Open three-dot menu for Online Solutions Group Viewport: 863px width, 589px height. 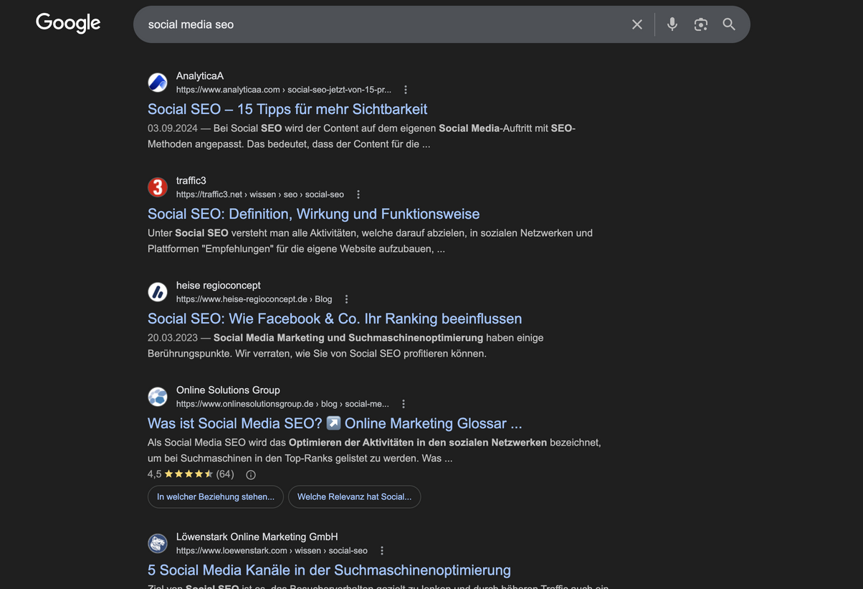click(404, 404)
